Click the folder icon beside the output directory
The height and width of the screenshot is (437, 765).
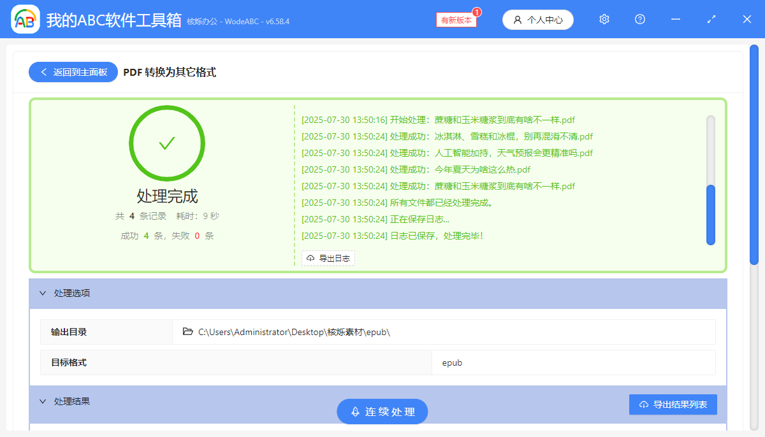point(187,331)
